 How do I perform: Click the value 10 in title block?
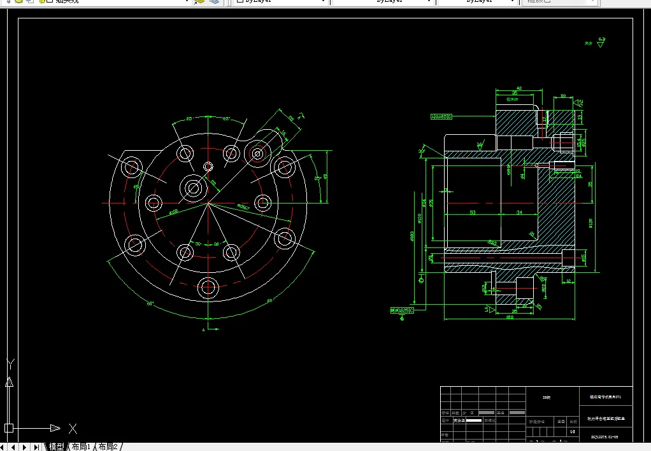573,431
